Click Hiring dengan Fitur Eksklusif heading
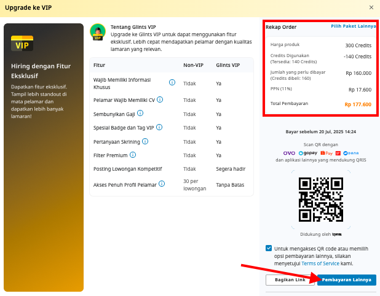The width and height of the screenshot is (380, 296). [x=41, y=71]
